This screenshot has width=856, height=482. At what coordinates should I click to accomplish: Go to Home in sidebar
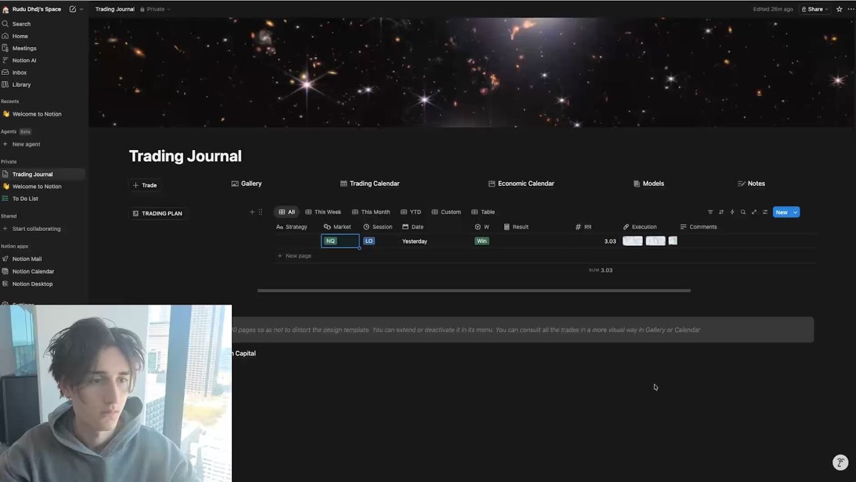20,36
